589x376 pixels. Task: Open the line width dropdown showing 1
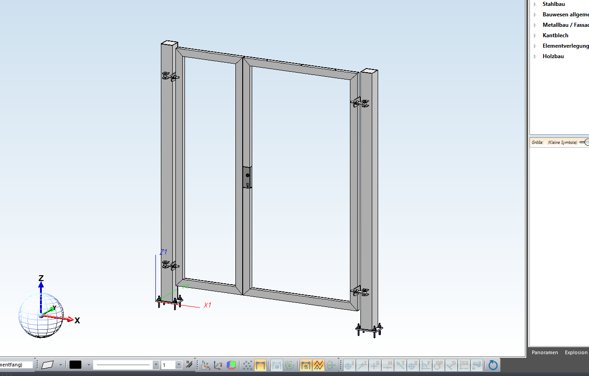pyautogui.click(x=179, y=365)
